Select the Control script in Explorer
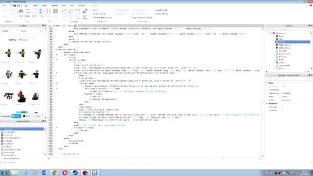This screenshot has width=313, height=176. click(292, 42)
